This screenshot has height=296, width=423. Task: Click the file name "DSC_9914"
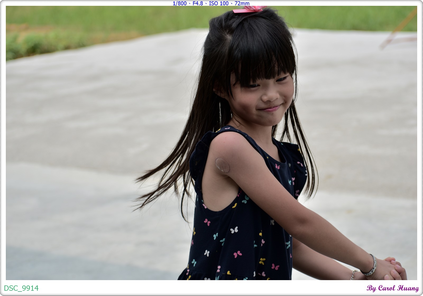pyautogui.click(x=21, y=288)
